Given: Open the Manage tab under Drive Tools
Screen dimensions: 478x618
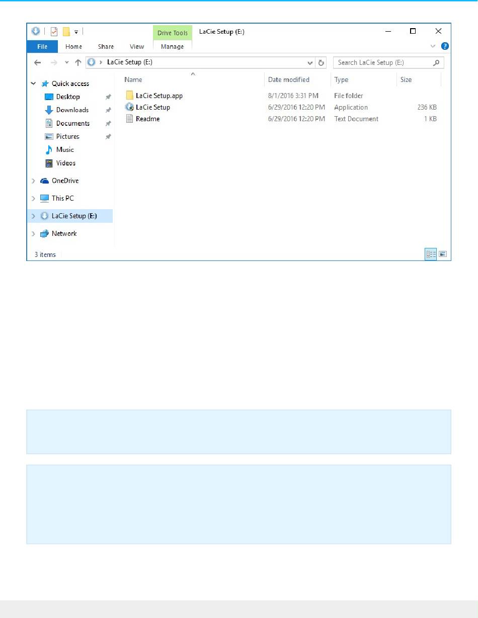Looking at the screenshot, I should click(173, 46).
